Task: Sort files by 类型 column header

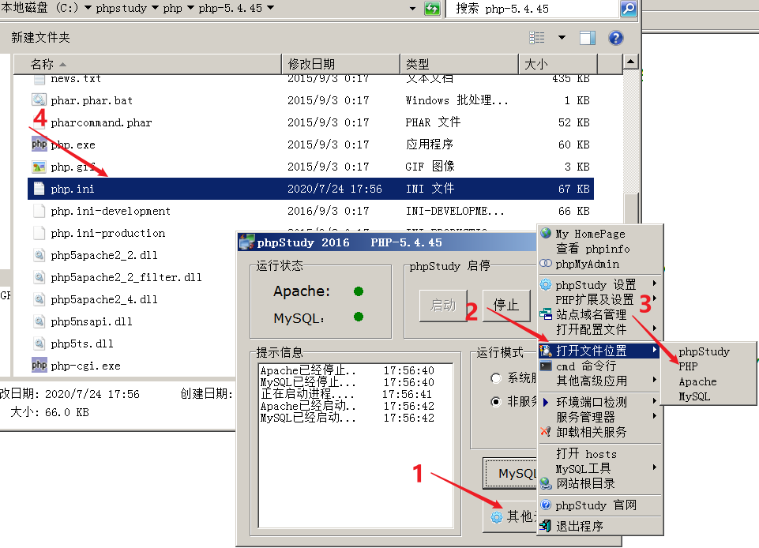Action: (459, 64)
